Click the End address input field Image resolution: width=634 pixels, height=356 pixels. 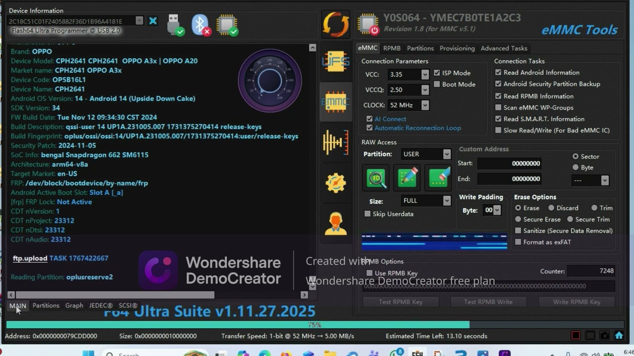click(x=509, y=178)
